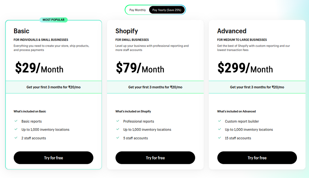Click Basic plan's first 3 months offer banner

coord(54,87)
